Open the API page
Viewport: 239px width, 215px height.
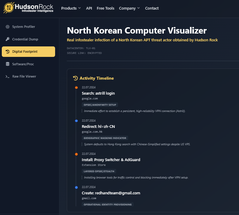[89, 8]
